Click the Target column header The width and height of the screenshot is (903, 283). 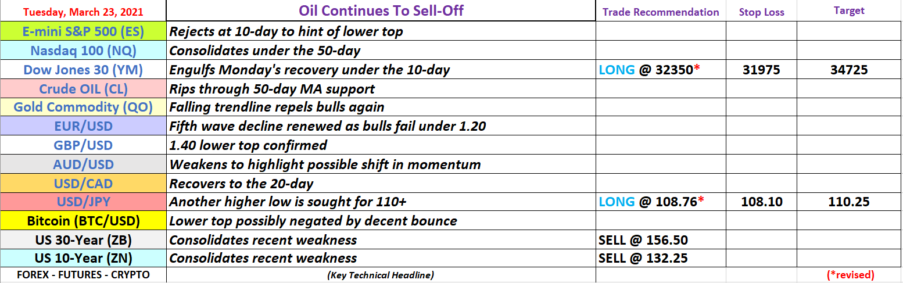[x=849, y=10]
